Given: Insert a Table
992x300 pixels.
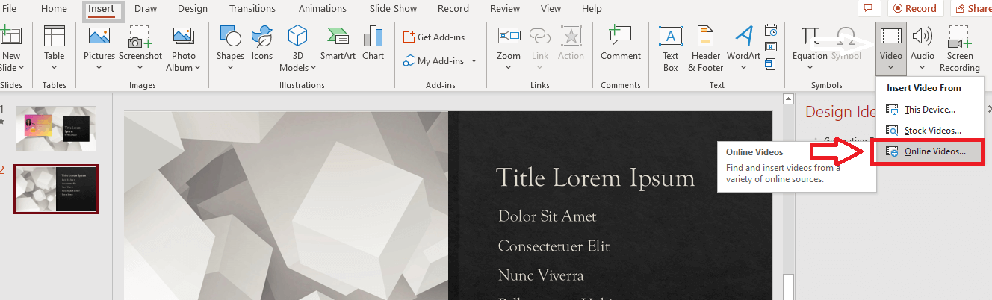Looking at the screenshot, I should pos(55,43).
